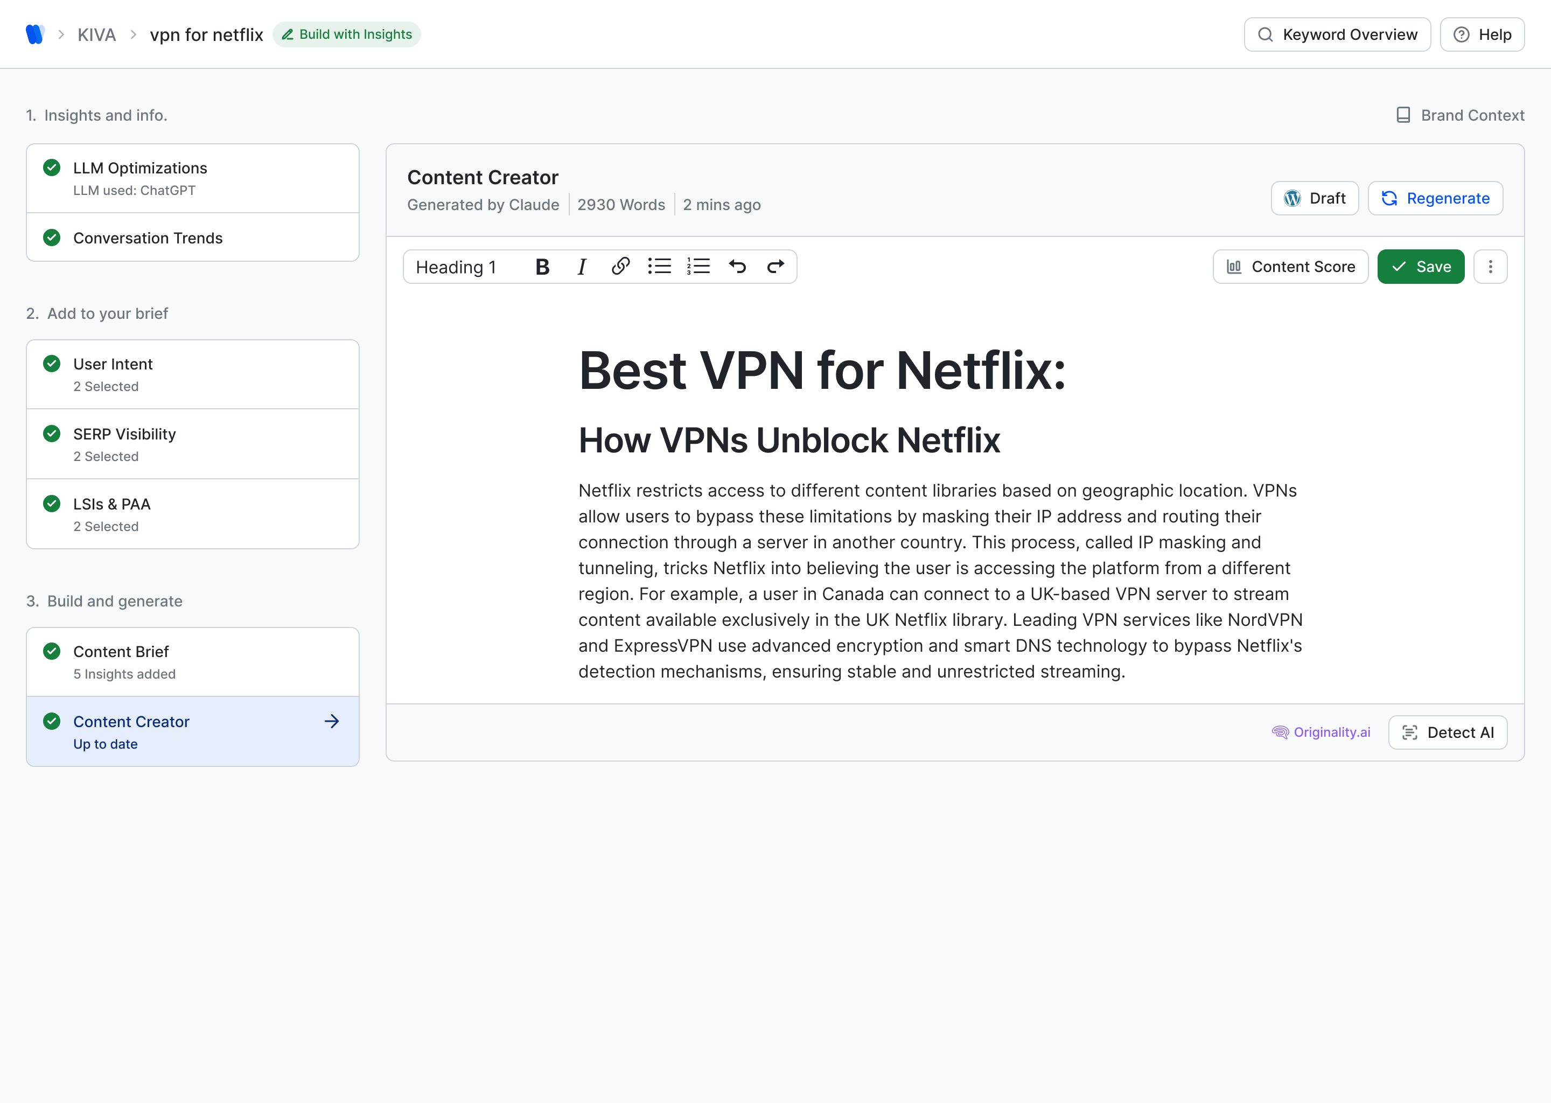Insert a hyperlink using the link icon
This screenshot has width=1551, height=1103.
tap(620, 266)
